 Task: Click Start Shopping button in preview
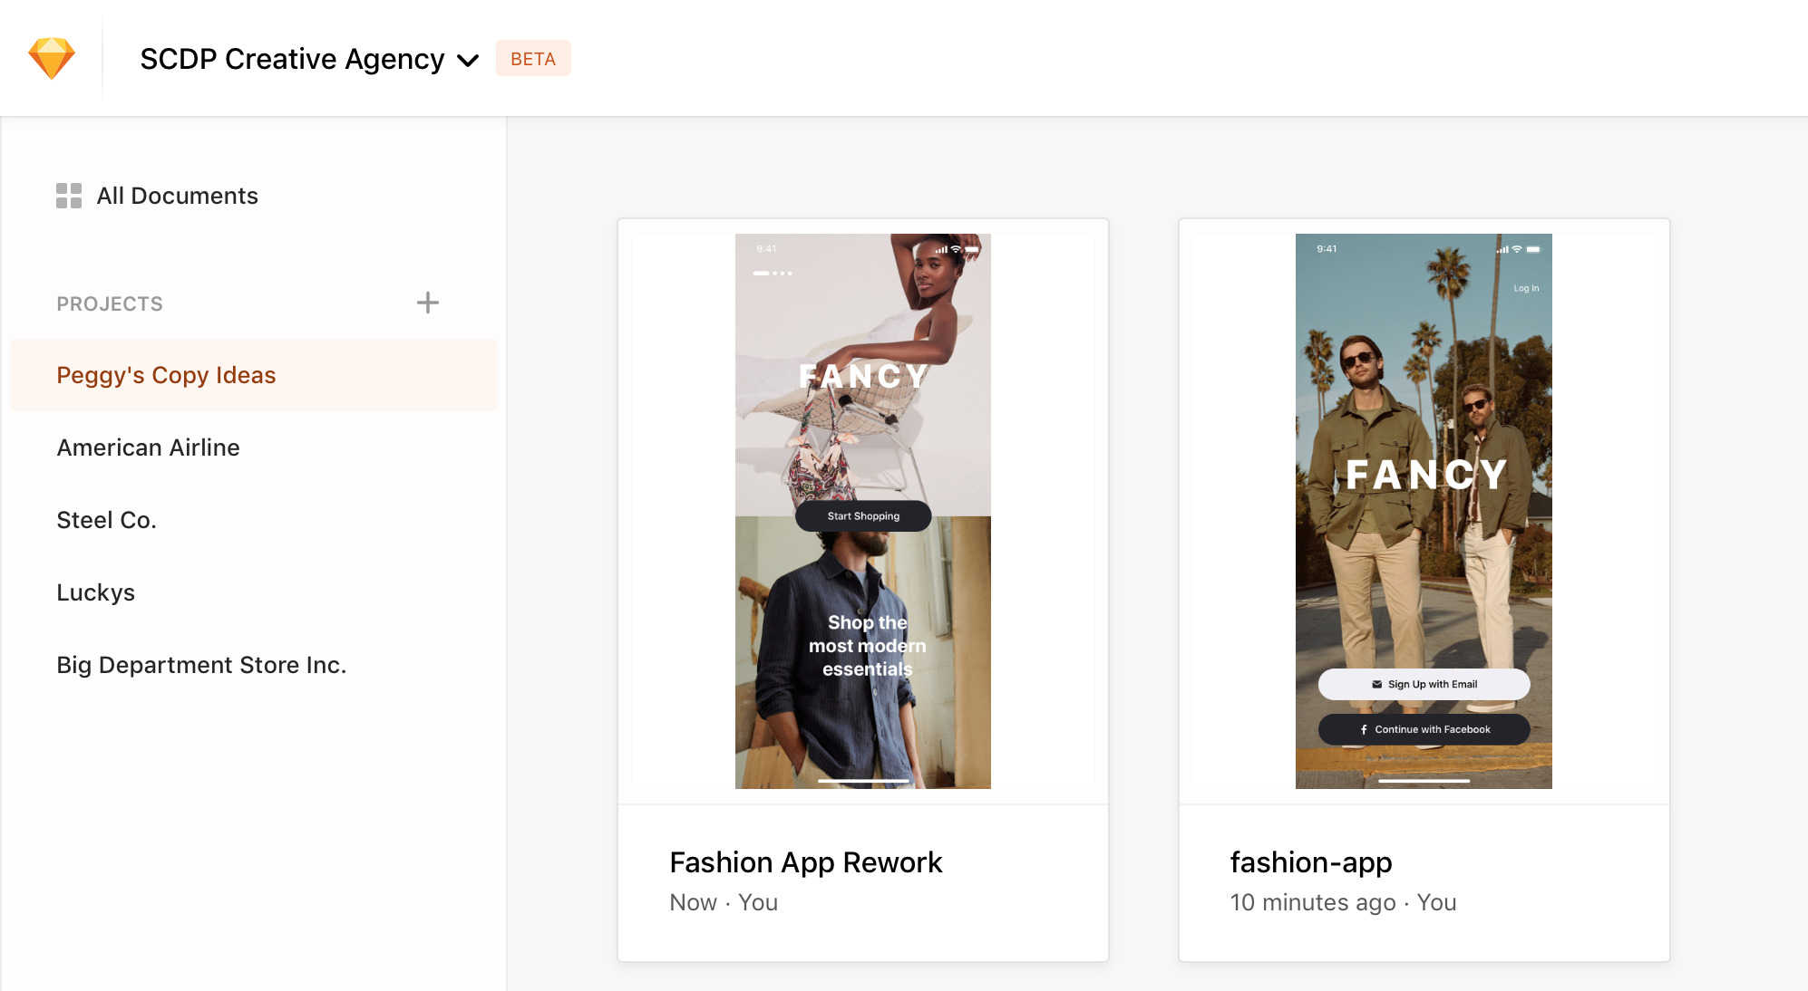point(863,516)
